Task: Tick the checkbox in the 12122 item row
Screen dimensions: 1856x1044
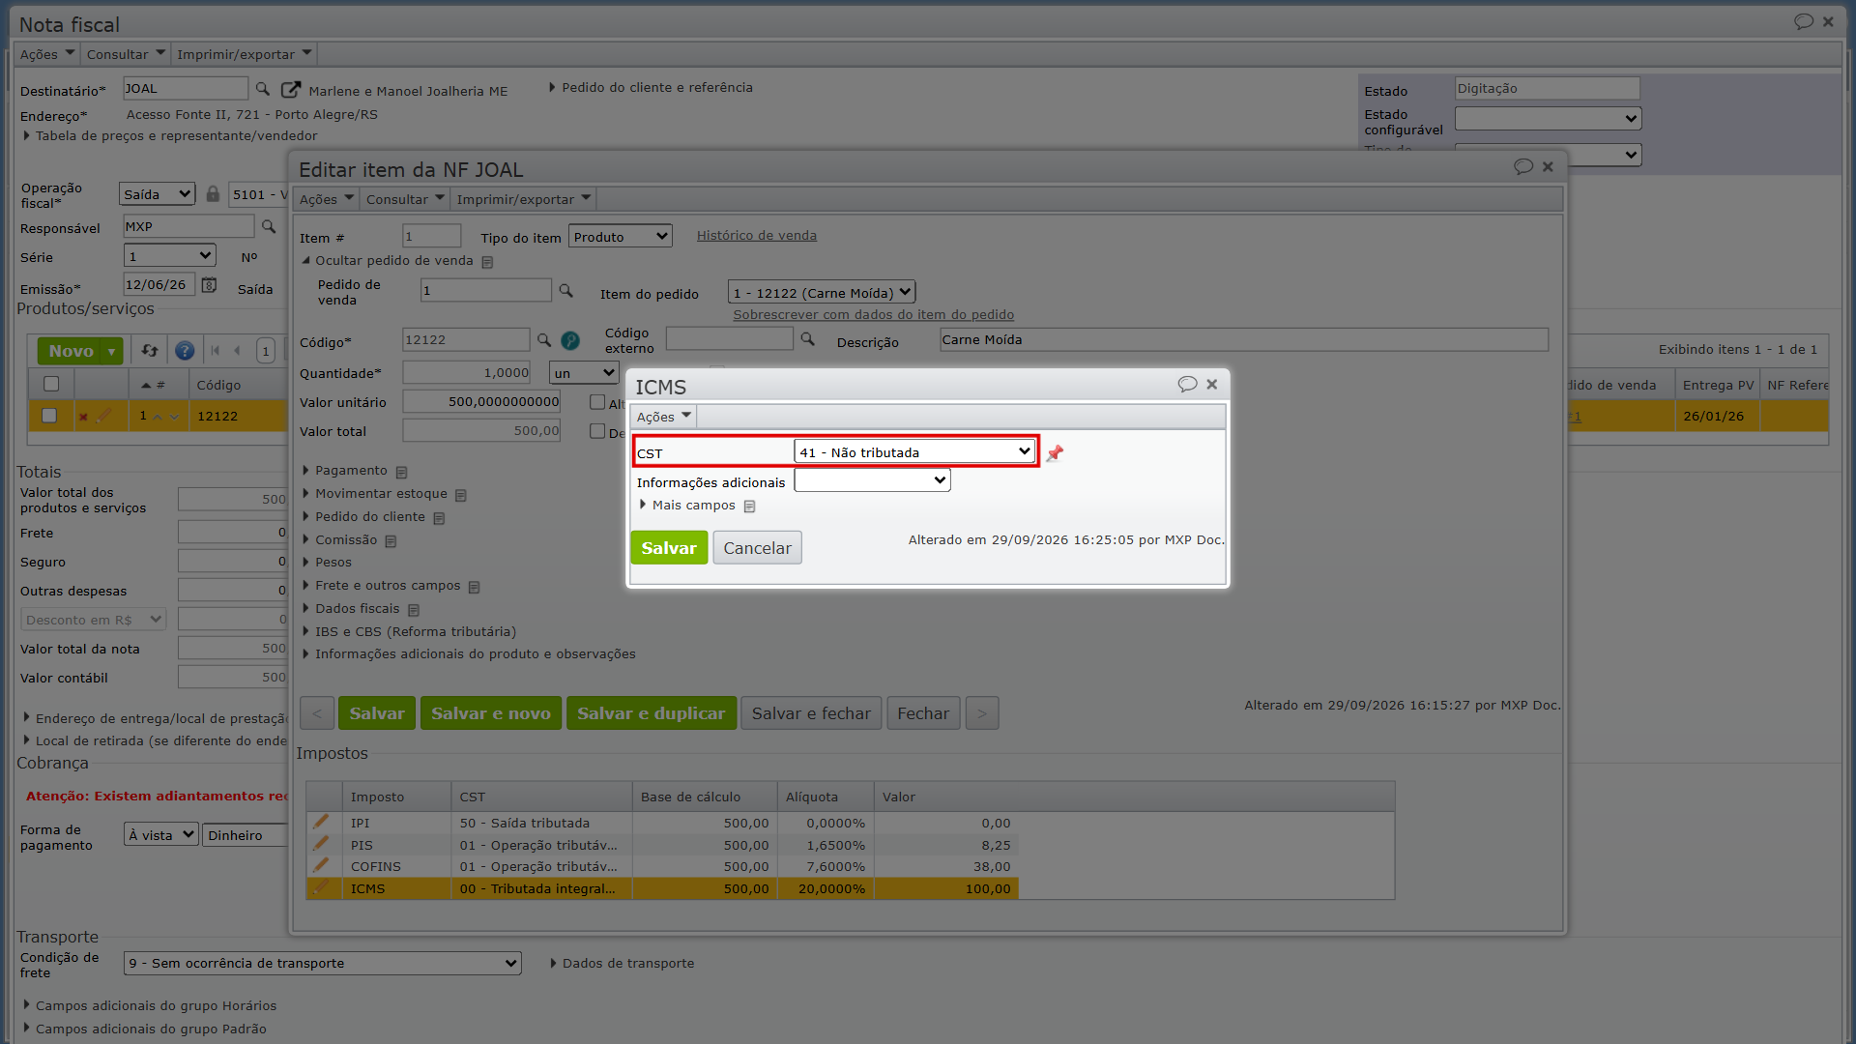Action: pos(49,416)
